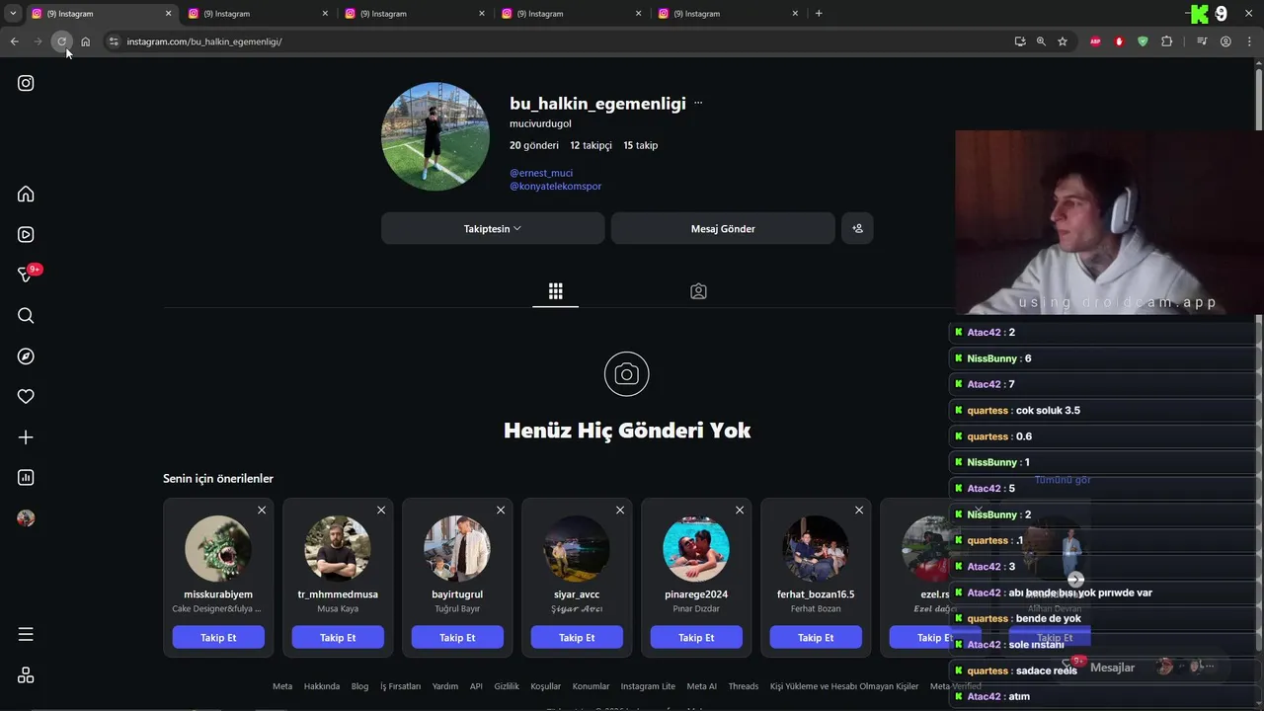Open Notifications heart icon
The height and width of the screenshot is (711, 1264).
[x=26, y=396]
